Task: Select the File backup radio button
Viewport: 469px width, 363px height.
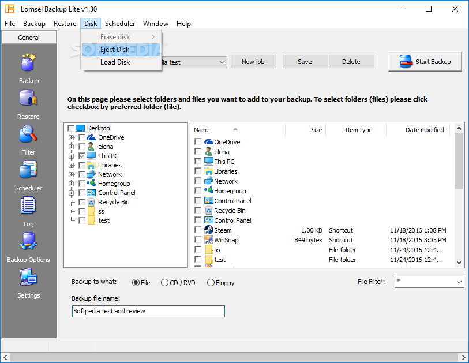Action: [x=136, y=283]
